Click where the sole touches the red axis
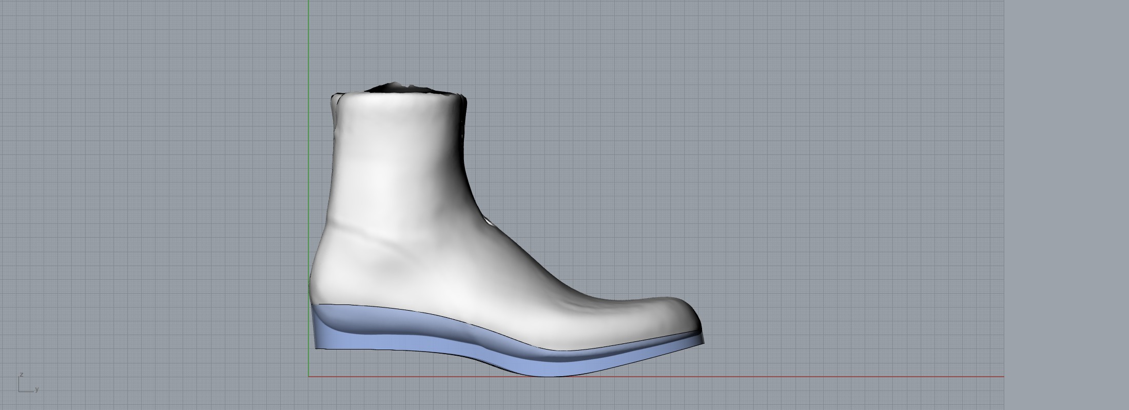Viewport: 1129px width, 410px height. pyautogui.click(x=554, y=376)
